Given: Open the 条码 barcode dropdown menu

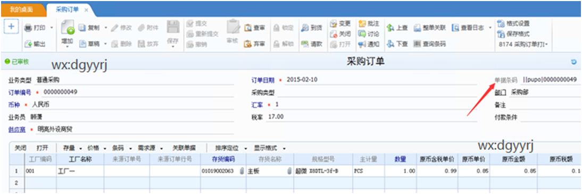Looking at the screenshot, I should 122,148.
